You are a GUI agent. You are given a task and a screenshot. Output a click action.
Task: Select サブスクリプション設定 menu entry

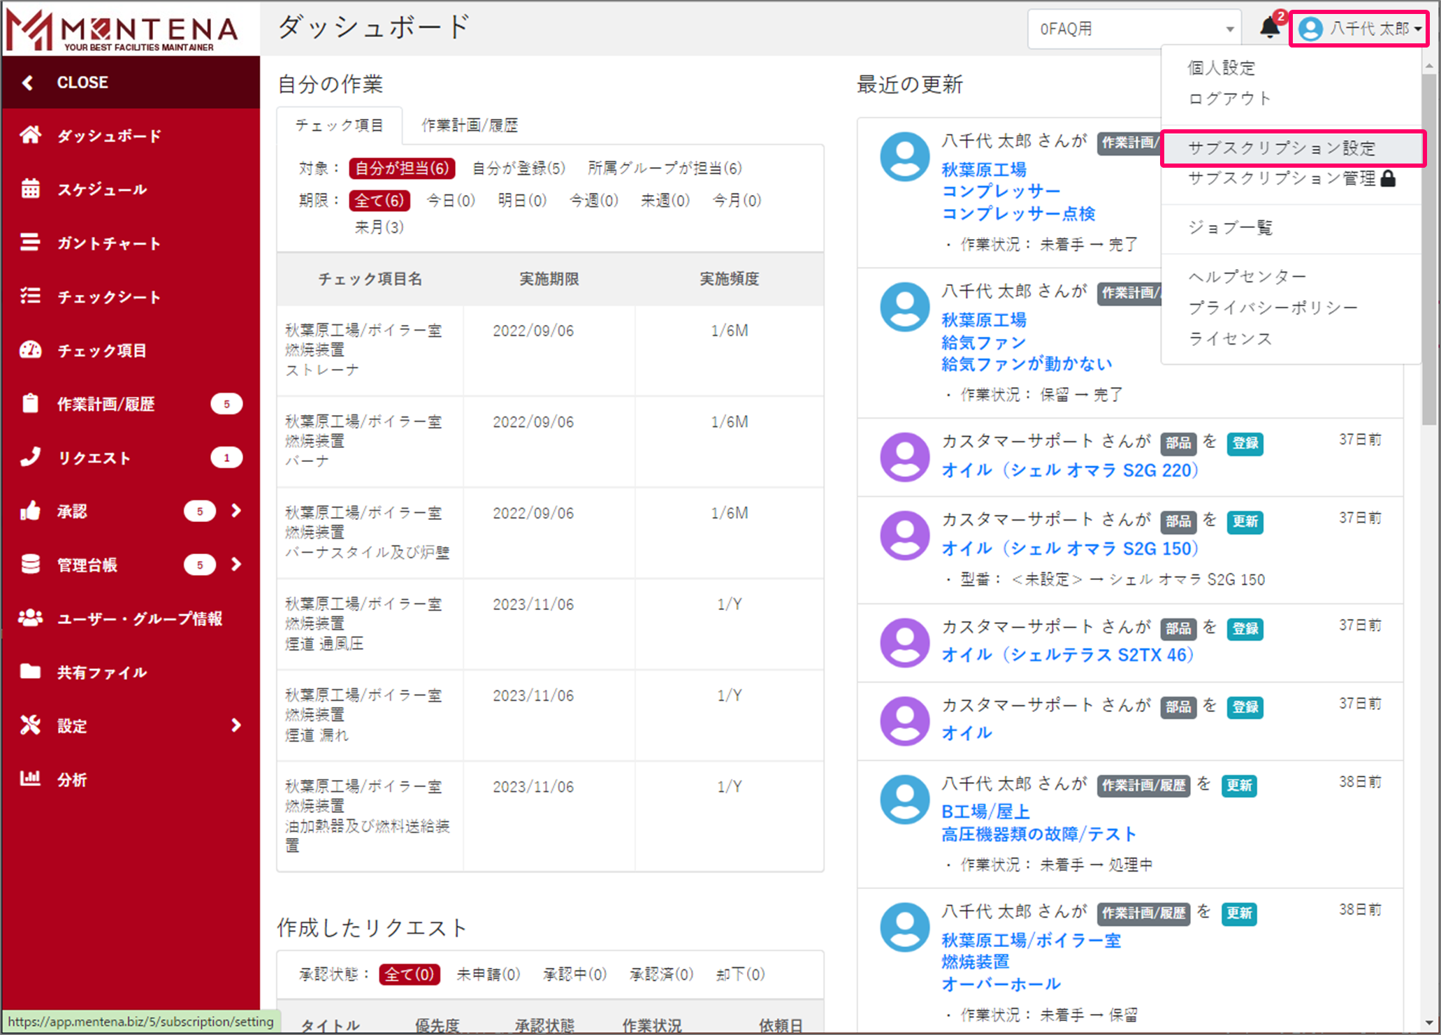click(x=1282, y=148)
